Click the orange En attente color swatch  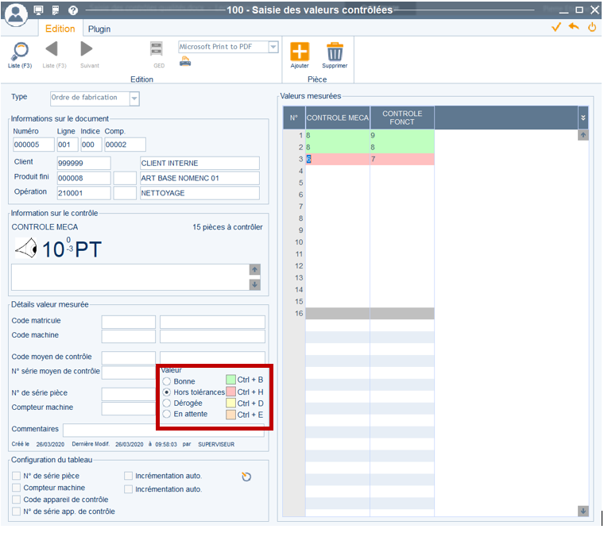[x=230, y=415]
